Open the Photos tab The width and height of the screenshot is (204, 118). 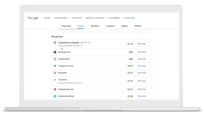pyautogui.click(x=138, y=26)
